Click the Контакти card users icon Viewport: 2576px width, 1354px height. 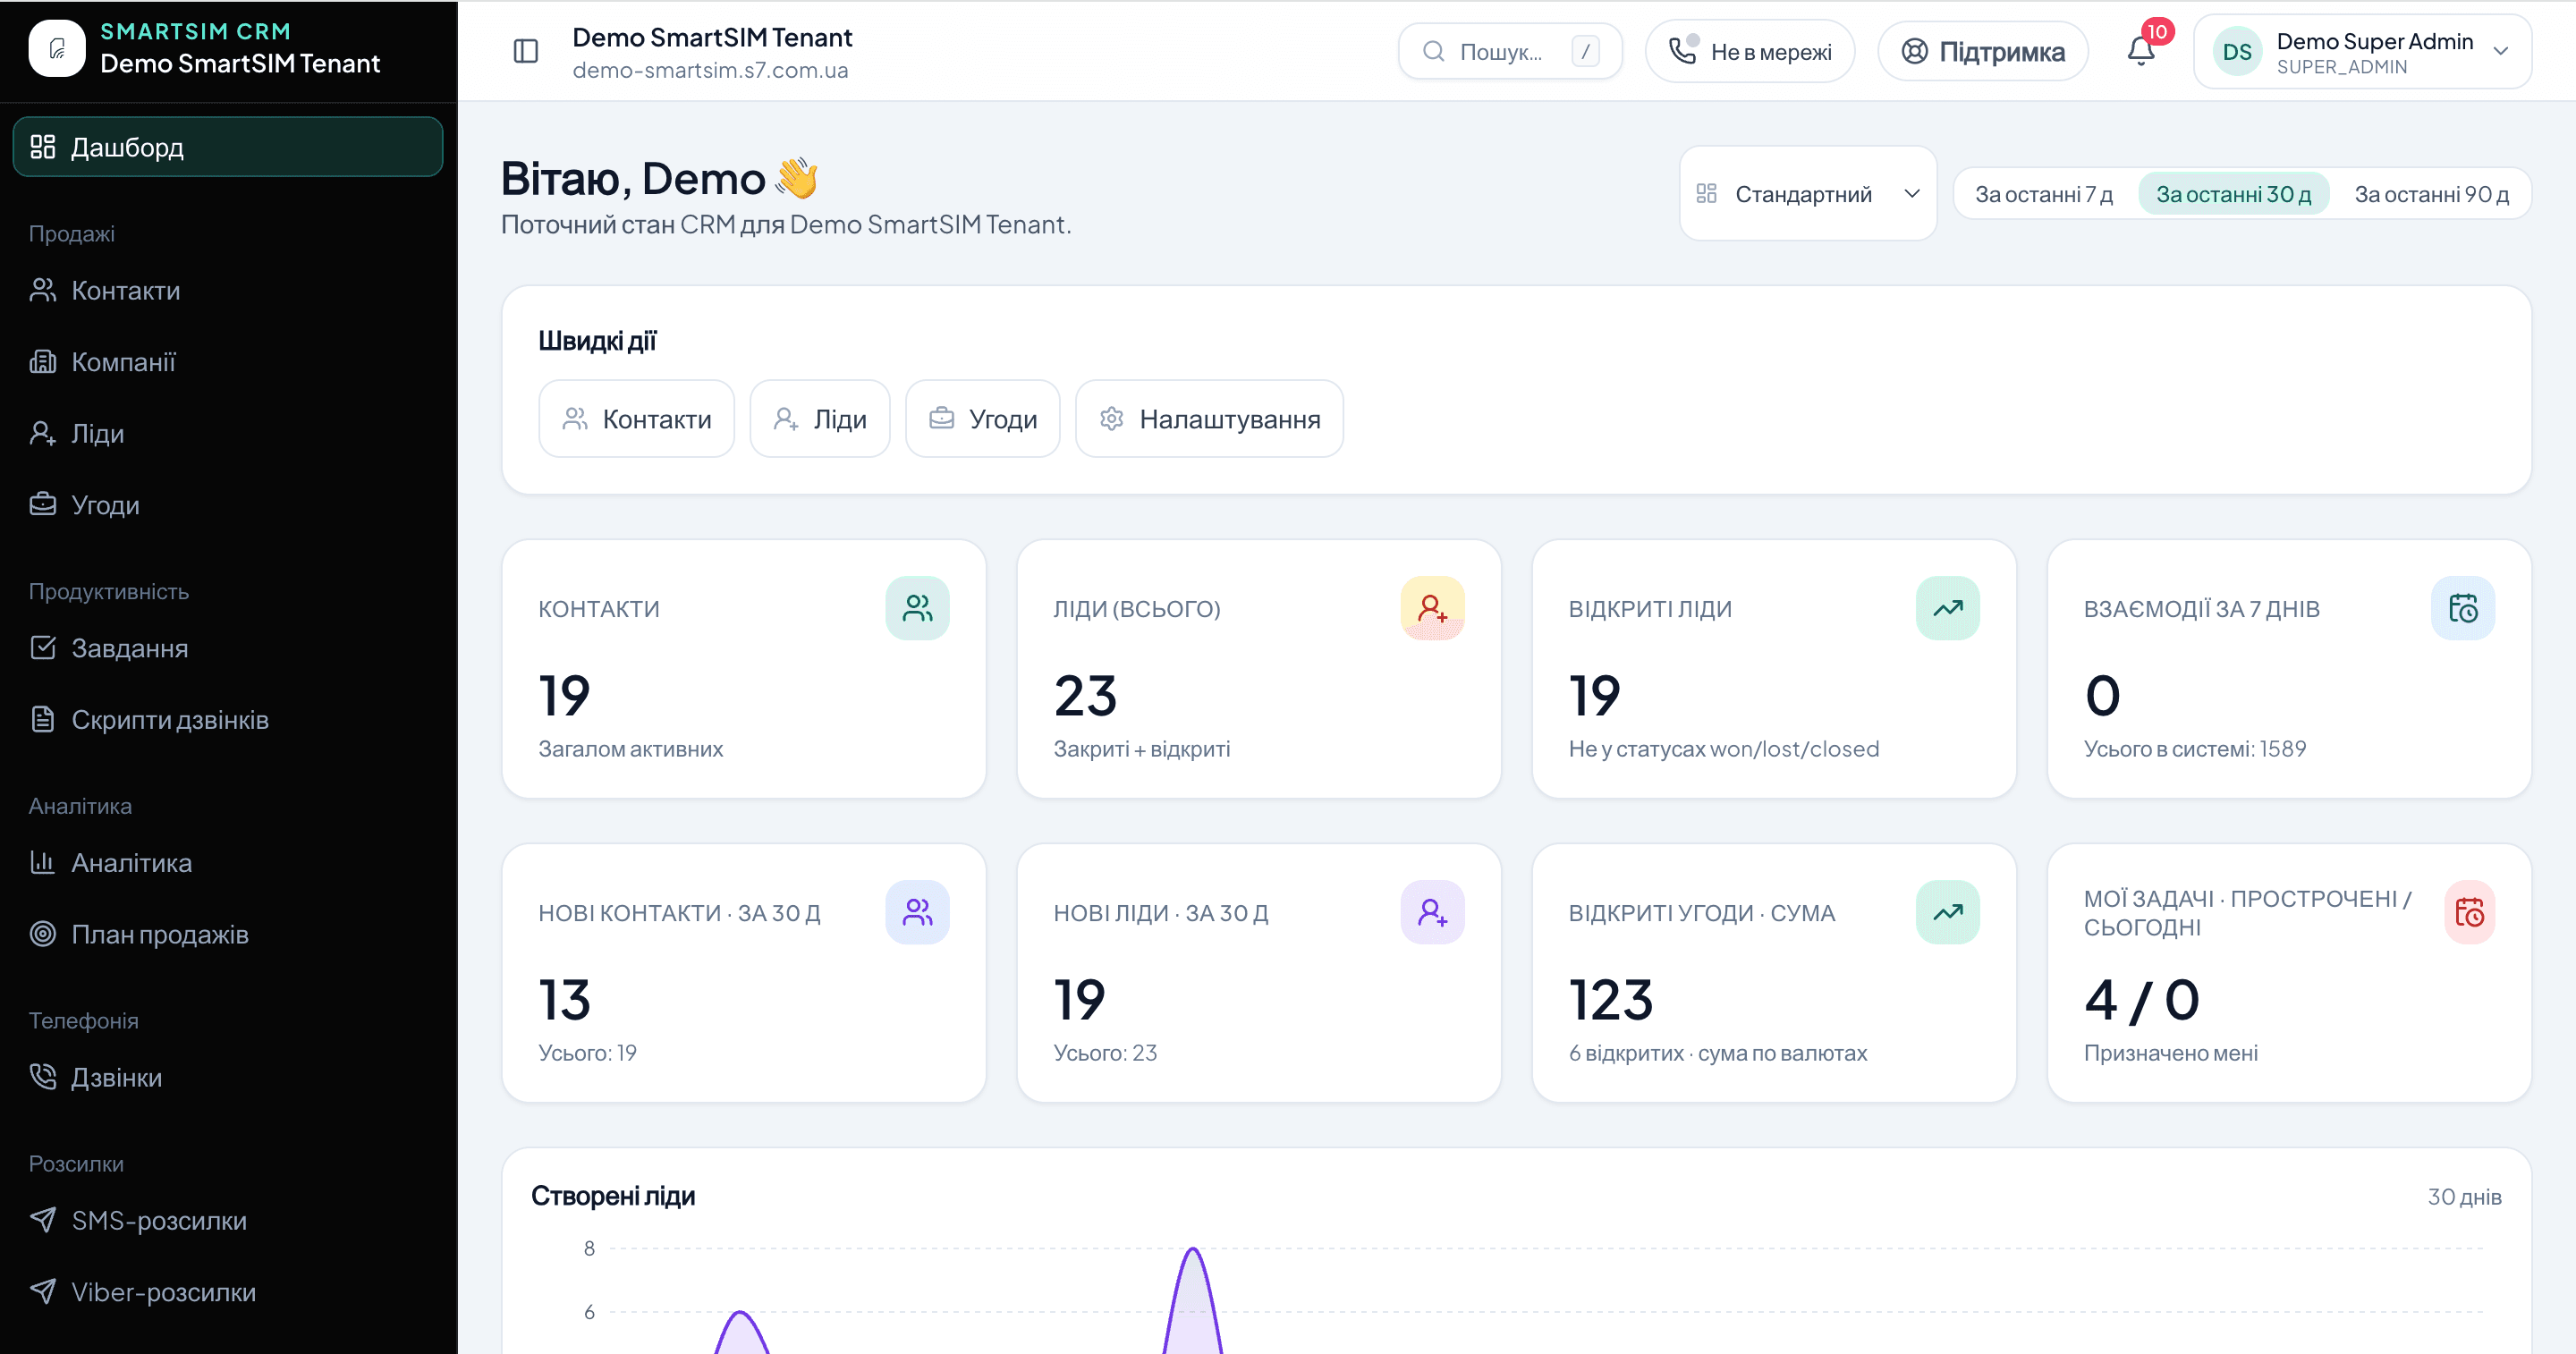pyautogui.click(x=917, y=608)
